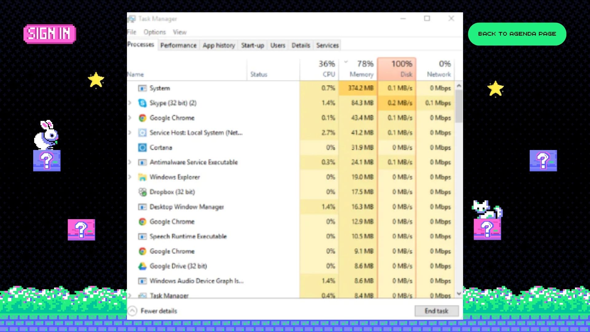
Task: Click the 0.2 MB/s disk cell
Action: tap(397, 103)
